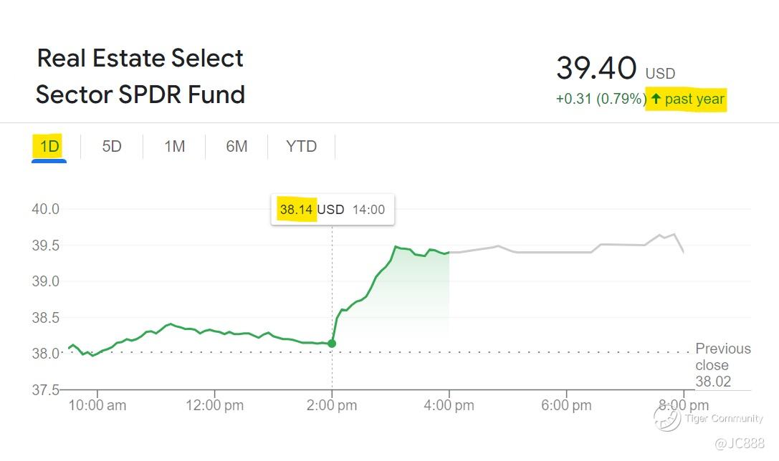Open the 1M chart range
Screen dimensions: 779x461
click(x=174, y=147)
